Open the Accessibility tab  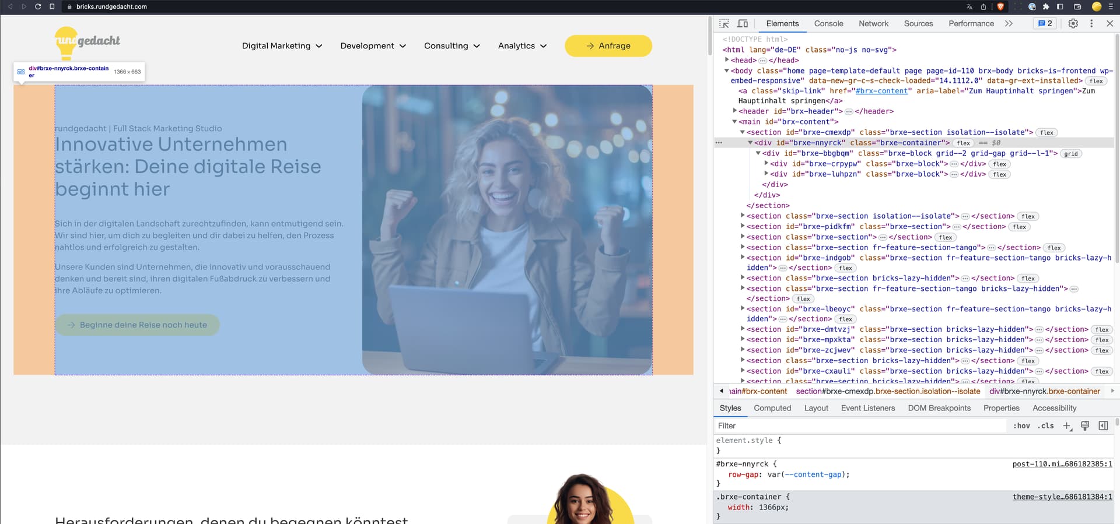coord(1054,408)
